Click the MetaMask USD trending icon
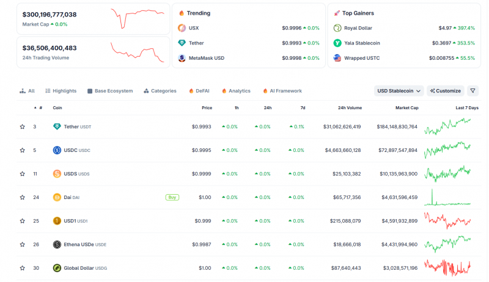Viewport: 489px width, 282px height. [x=182, y=58]
